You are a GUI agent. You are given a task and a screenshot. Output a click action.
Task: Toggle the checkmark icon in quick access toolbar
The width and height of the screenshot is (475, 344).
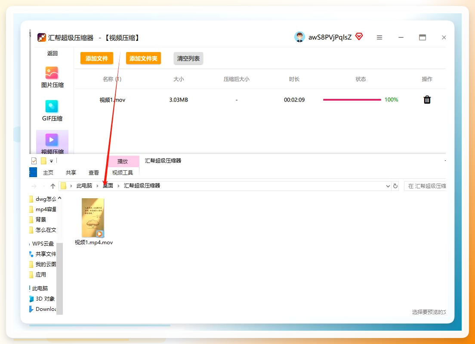click(x=34, y=161)
